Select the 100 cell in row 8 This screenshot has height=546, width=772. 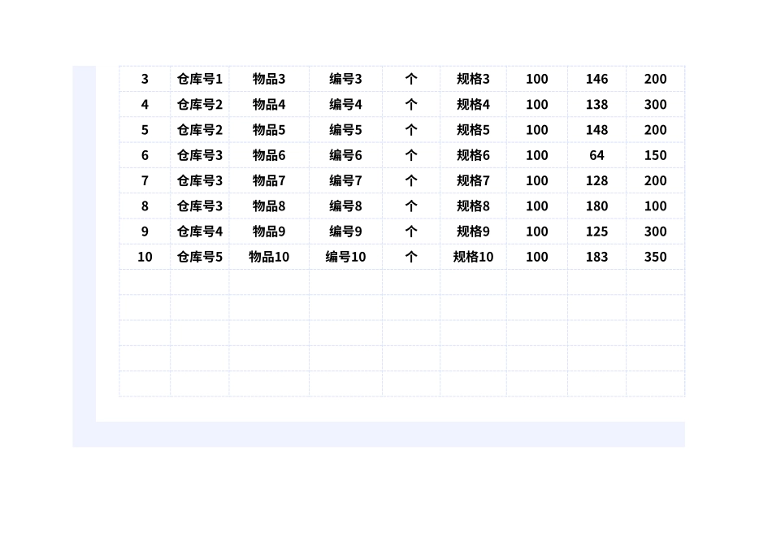(x=537, y=206)
